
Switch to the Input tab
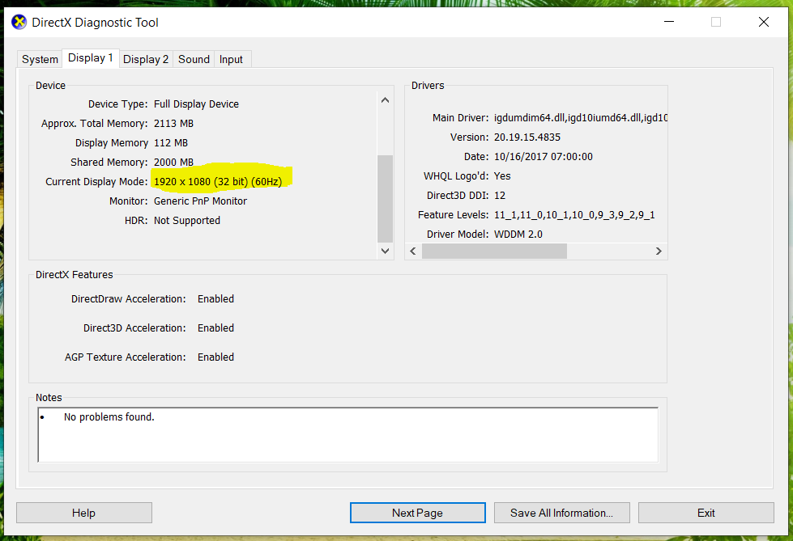[231, 59]
